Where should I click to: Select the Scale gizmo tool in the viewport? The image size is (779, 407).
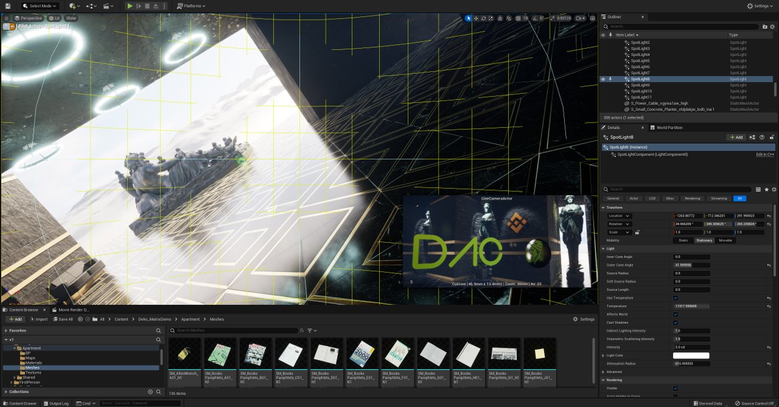[x=491, y=18]
